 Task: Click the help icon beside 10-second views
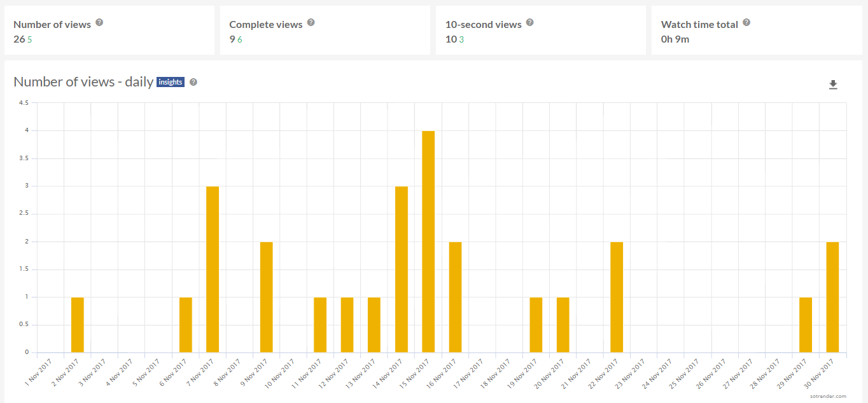529,22
